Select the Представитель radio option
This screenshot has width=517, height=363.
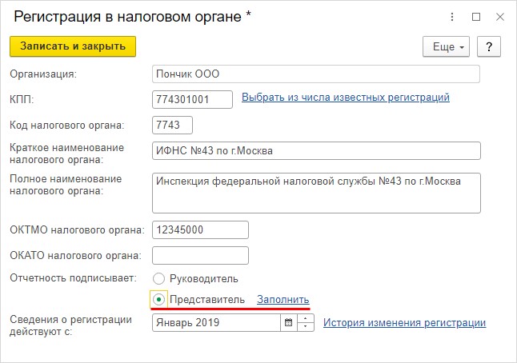158,300
